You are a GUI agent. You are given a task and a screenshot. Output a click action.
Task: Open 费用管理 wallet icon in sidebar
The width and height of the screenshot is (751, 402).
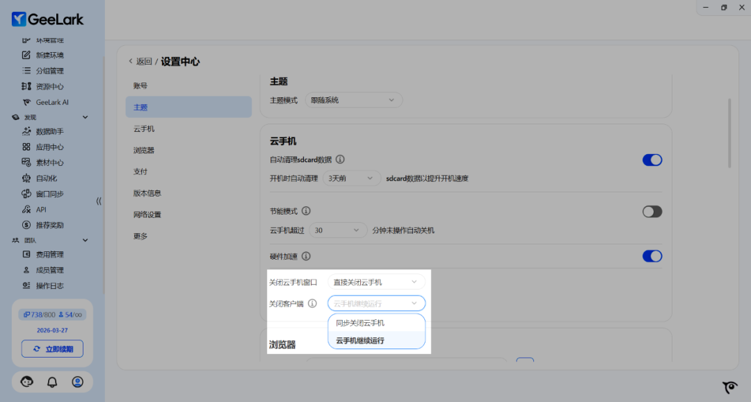26,254
